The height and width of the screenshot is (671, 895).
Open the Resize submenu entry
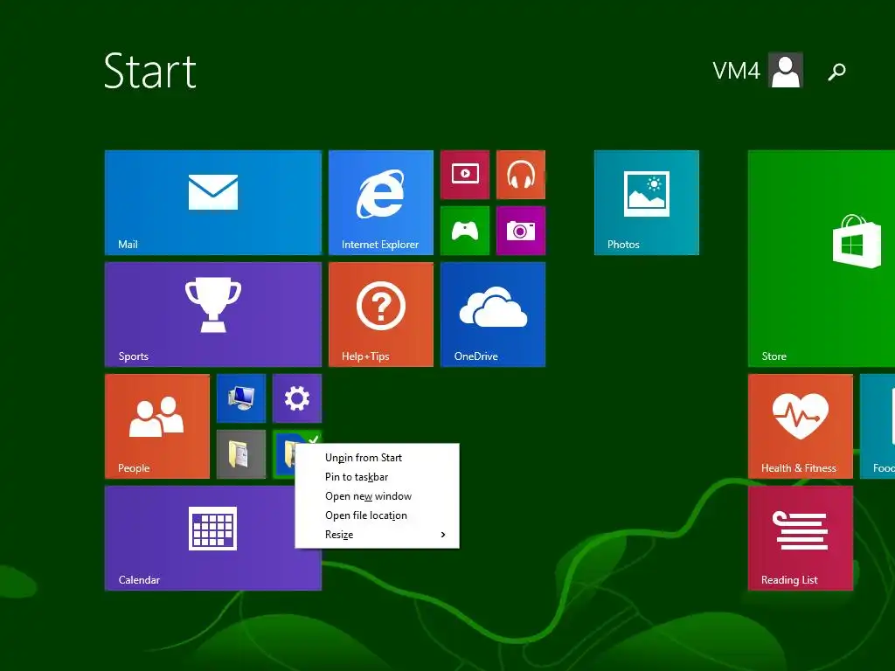pyautogui.click(x=377, y=535)
